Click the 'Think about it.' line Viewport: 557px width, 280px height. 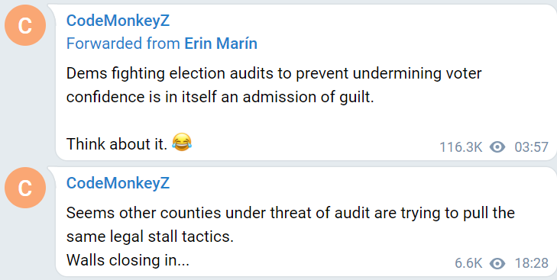click(x=117, y=144)
